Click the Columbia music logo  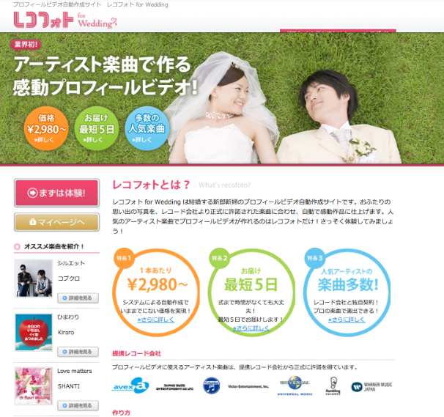[212, 385]
